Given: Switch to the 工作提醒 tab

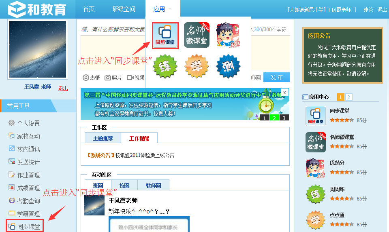Looking at the screenshot, I should pos(139,138).
